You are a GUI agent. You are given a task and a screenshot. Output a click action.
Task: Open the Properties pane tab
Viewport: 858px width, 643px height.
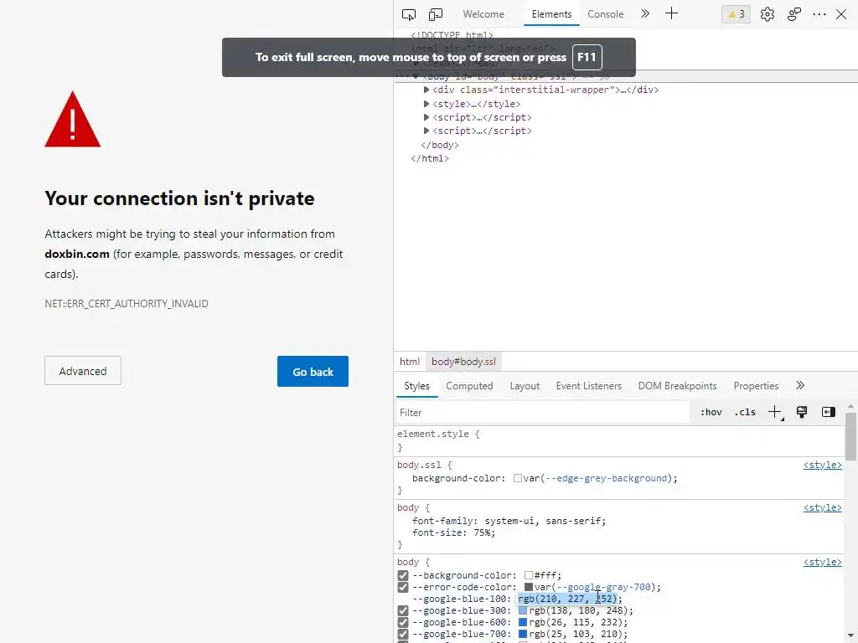[756, 385]
